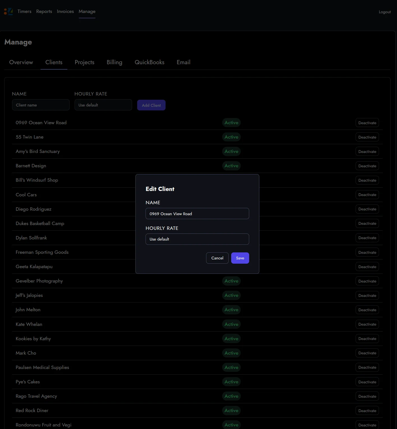Cancel the Edit Client dialog
This screenshot has height=429, width=397.
click(x=217, y=258)
